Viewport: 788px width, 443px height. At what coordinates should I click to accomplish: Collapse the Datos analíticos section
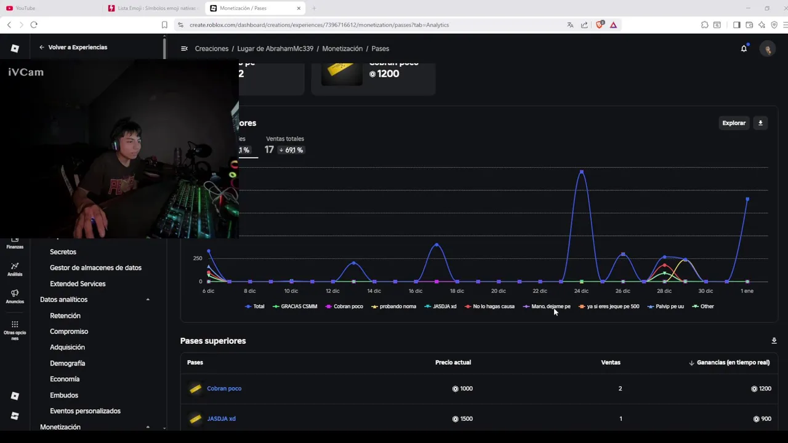click(148, 300)
